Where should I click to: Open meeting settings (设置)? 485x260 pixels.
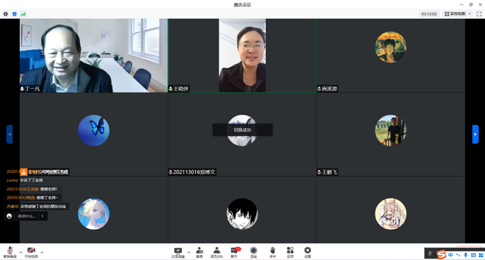(307, 252)
